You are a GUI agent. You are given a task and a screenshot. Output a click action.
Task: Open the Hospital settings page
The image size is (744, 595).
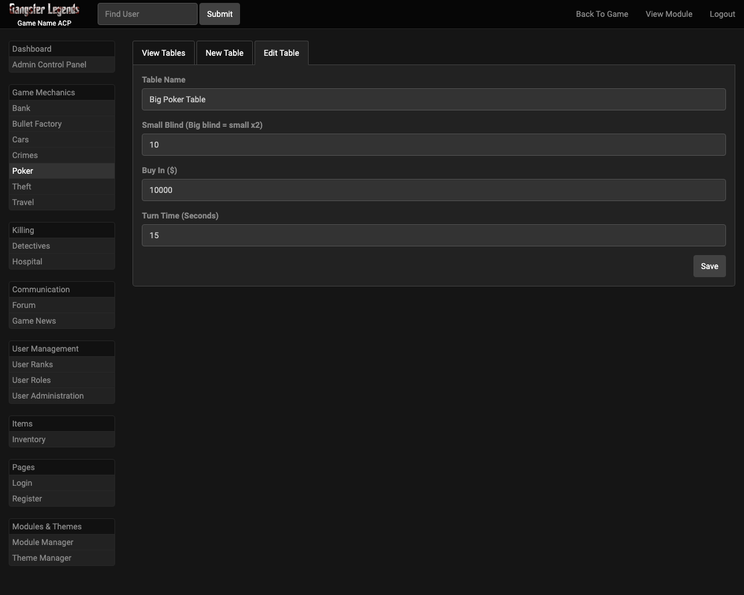[62, 261]
